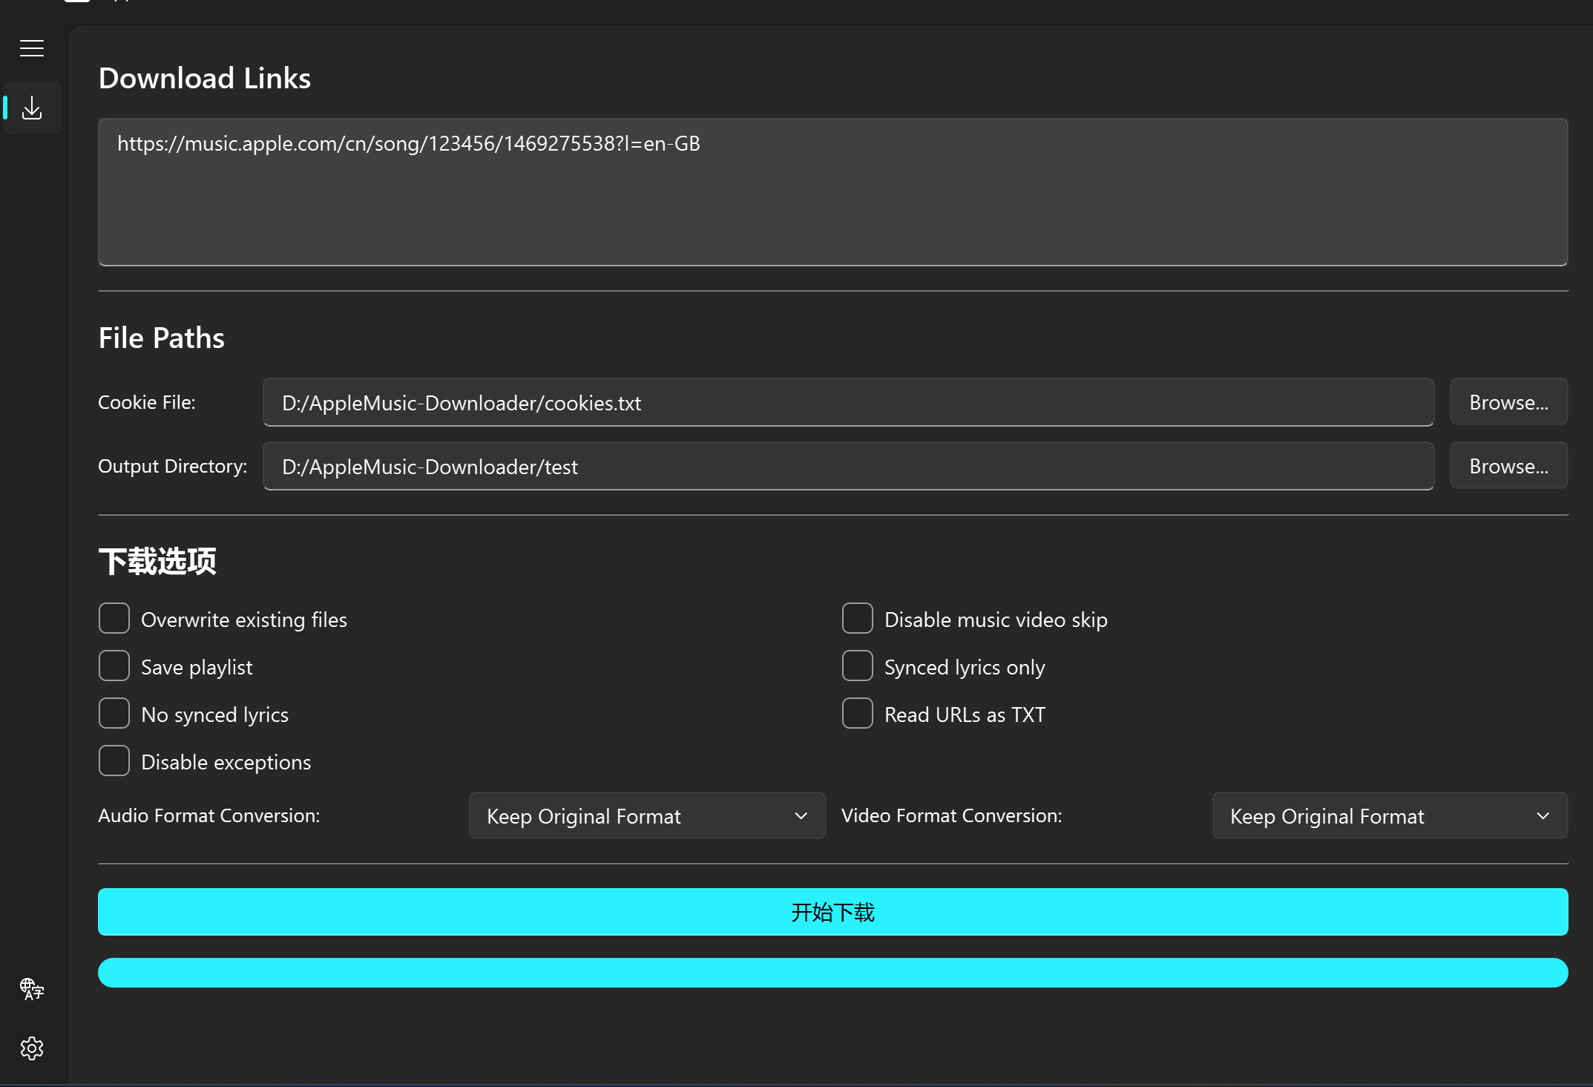Open the settings gear icon
Viewport: 1593px width, 1087px height.
point(32,1048)
